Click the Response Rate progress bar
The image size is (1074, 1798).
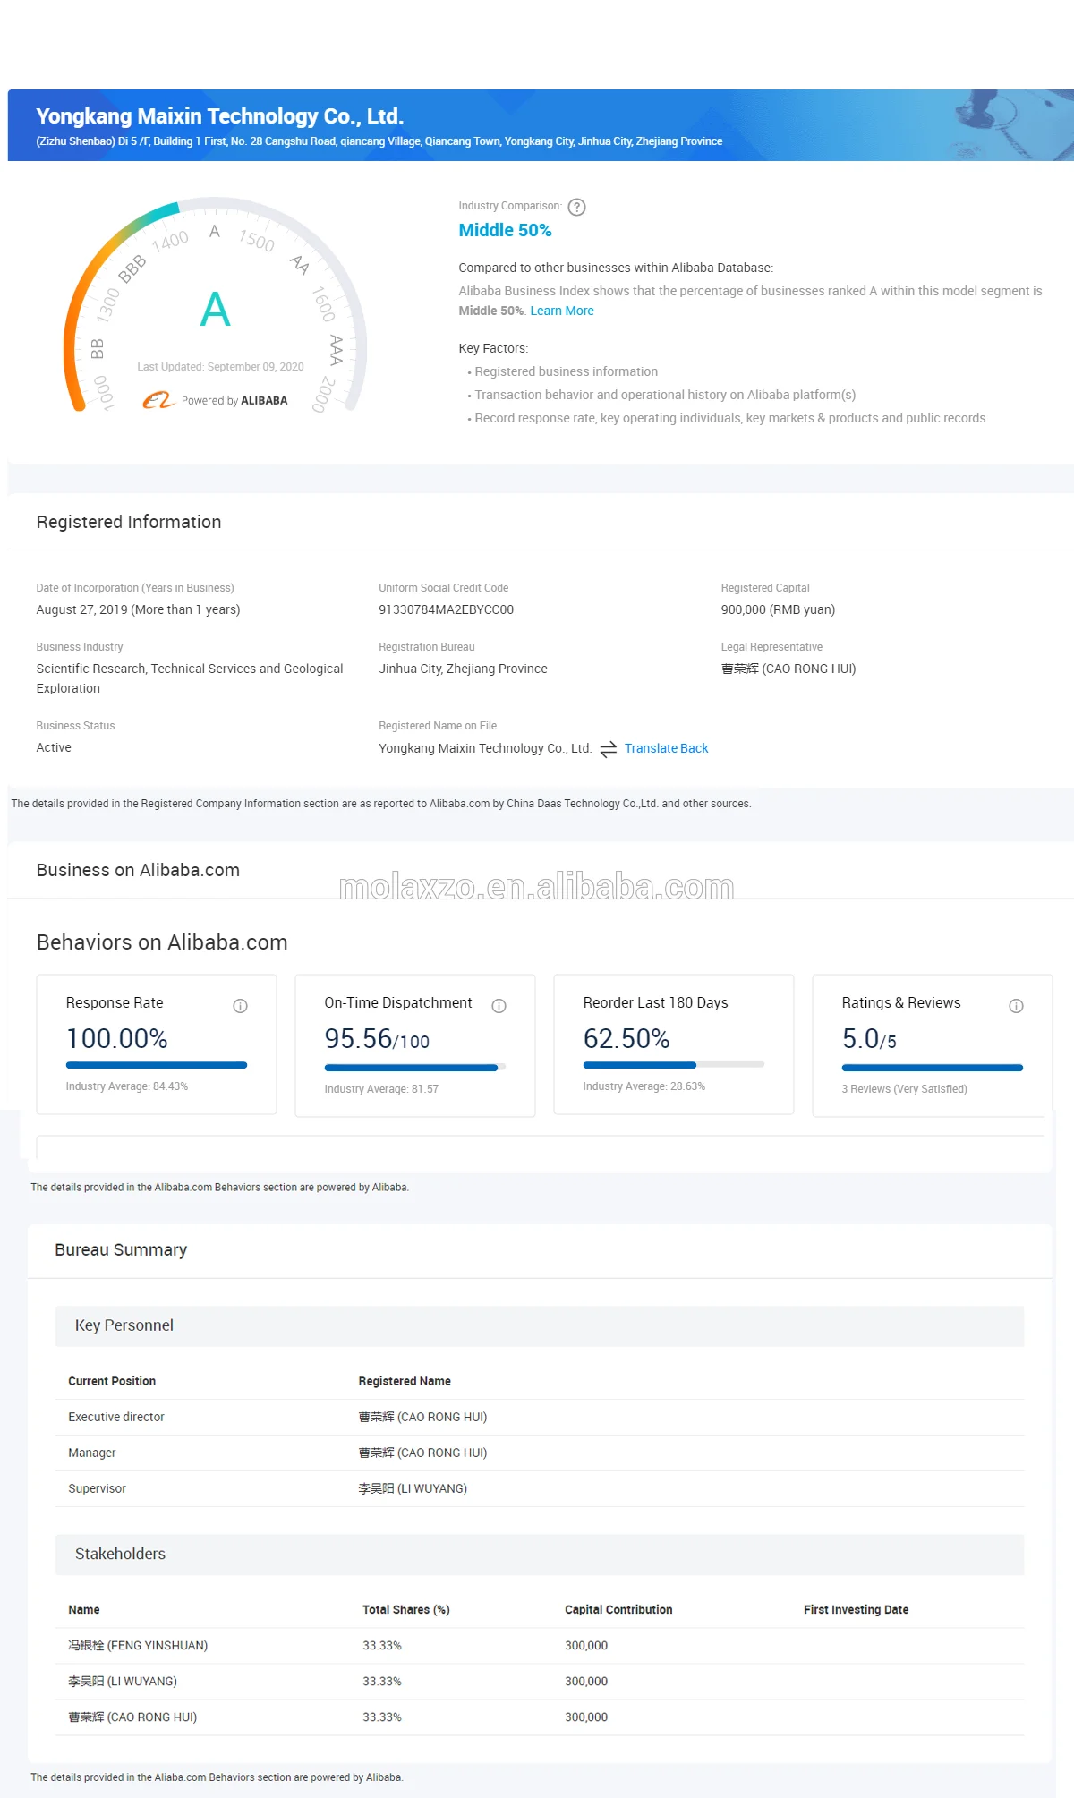pyautogui.click(x=157, y=1065)
